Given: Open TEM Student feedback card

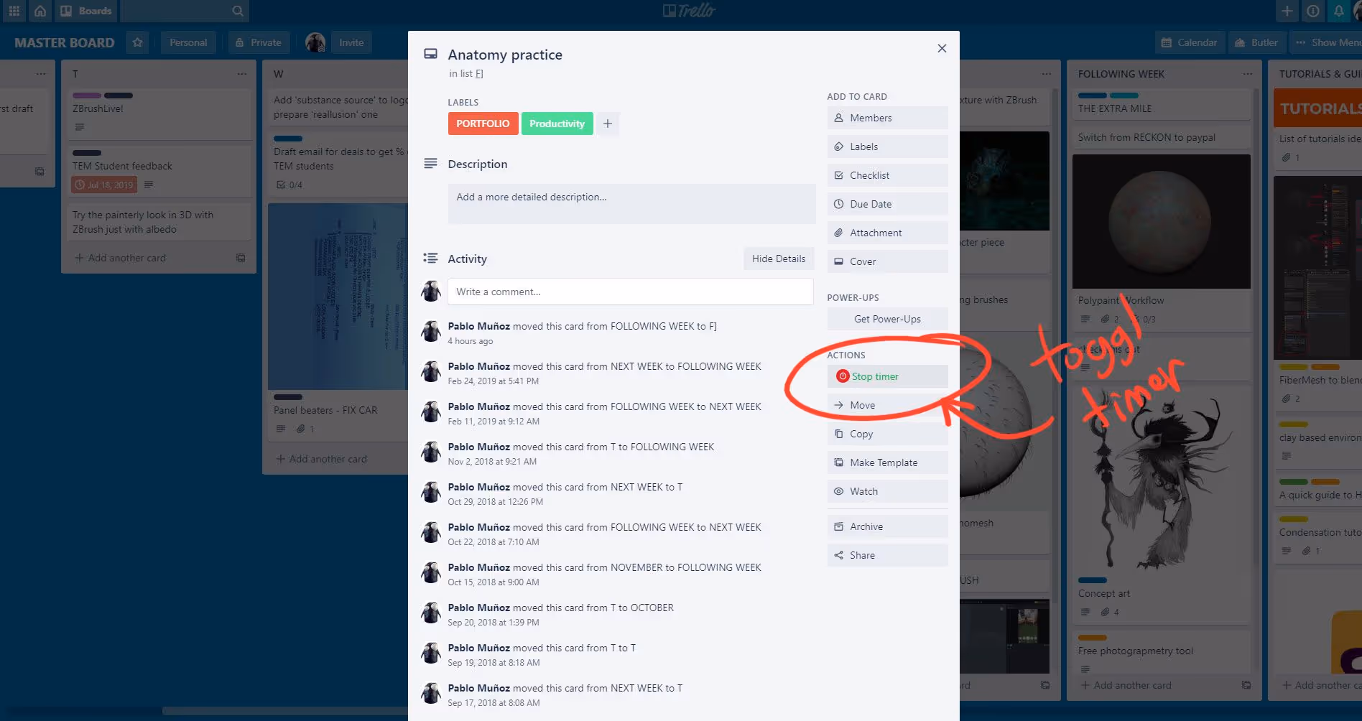Looking at the screenshot, I should click(x=159, y=171).
